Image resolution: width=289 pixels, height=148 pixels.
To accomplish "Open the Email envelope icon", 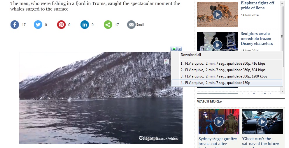I will tap(131, 25).
